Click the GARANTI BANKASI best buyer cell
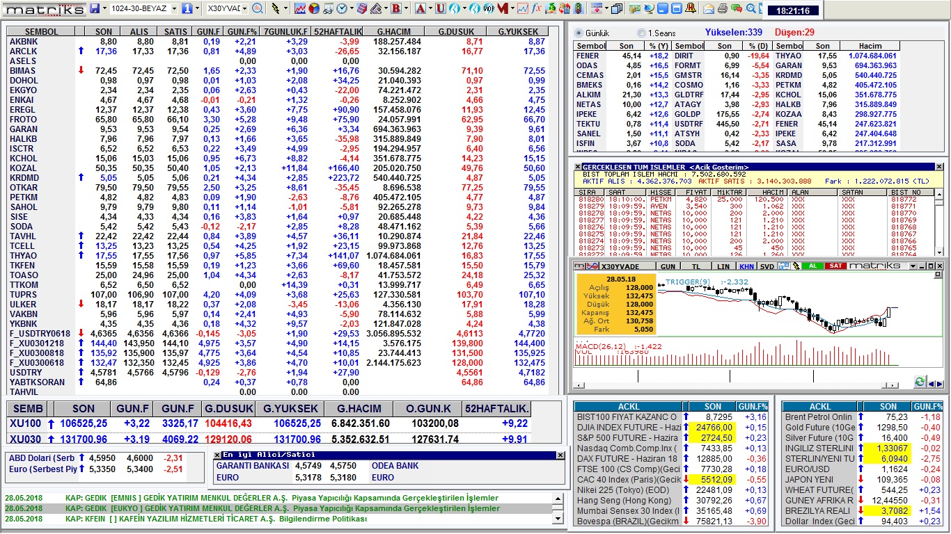This screenshot has height=534, width=951. pyautogui.click(x=253, y=466)
